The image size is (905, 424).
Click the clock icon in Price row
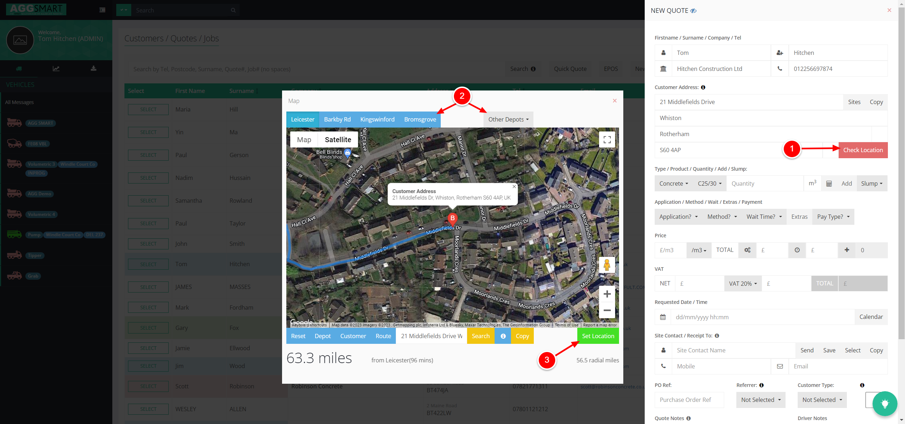[797, 250]
